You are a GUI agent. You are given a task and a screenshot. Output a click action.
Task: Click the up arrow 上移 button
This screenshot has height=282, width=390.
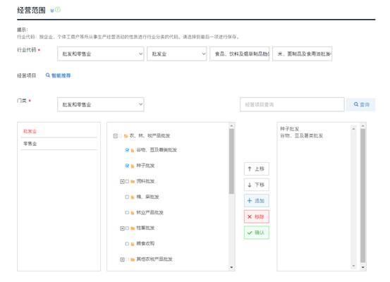[x=257, y=169]
